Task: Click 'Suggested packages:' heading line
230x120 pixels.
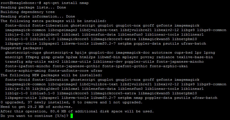Action: (x=22, y=48)
